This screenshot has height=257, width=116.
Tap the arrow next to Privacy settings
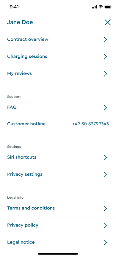click(105, 174)
